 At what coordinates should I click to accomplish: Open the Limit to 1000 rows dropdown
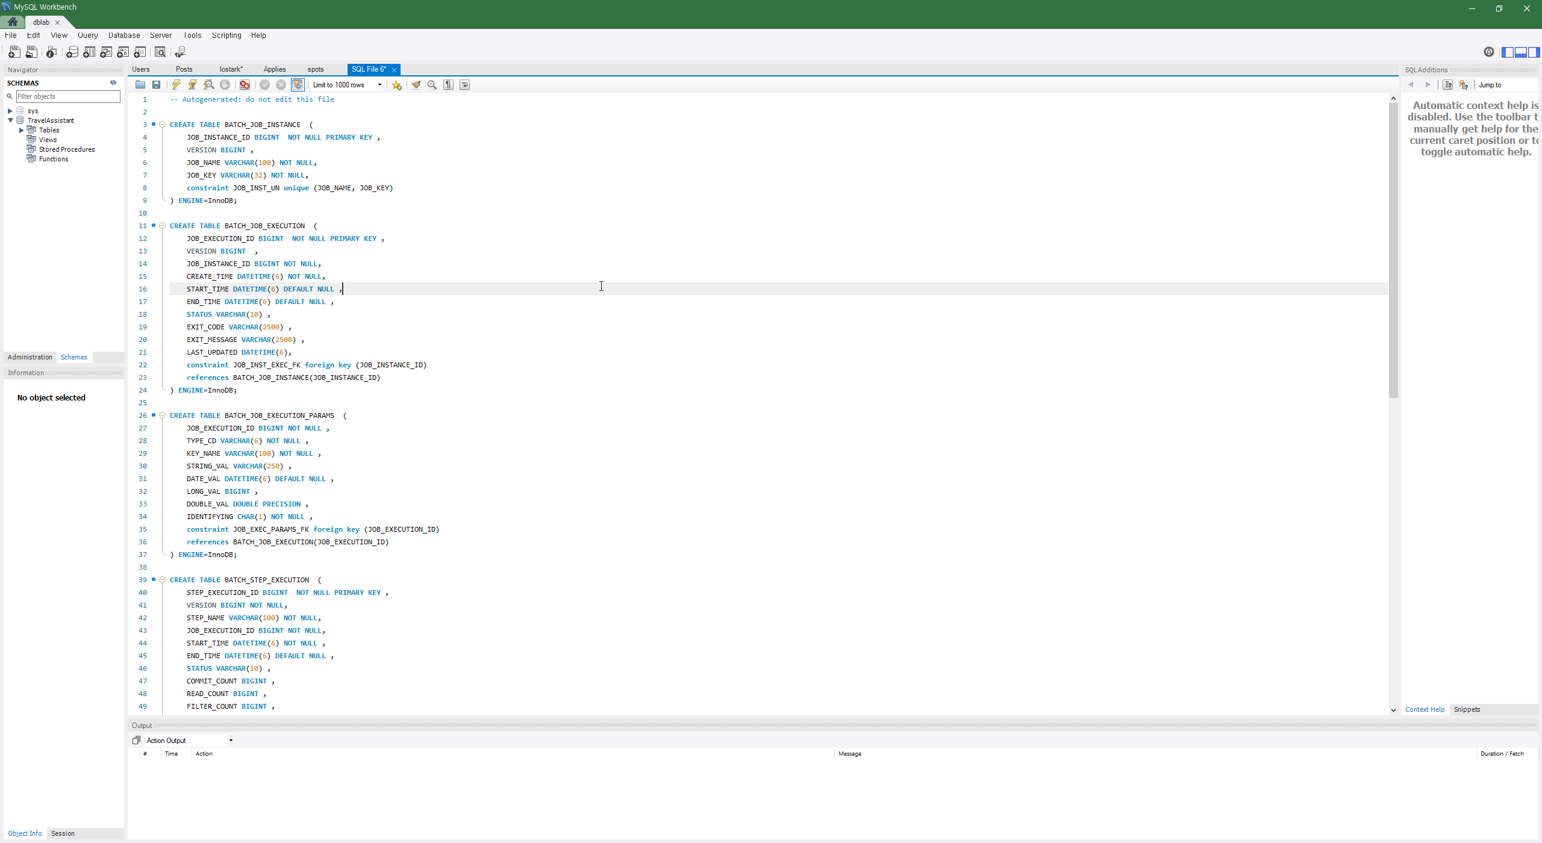point(347,85)
